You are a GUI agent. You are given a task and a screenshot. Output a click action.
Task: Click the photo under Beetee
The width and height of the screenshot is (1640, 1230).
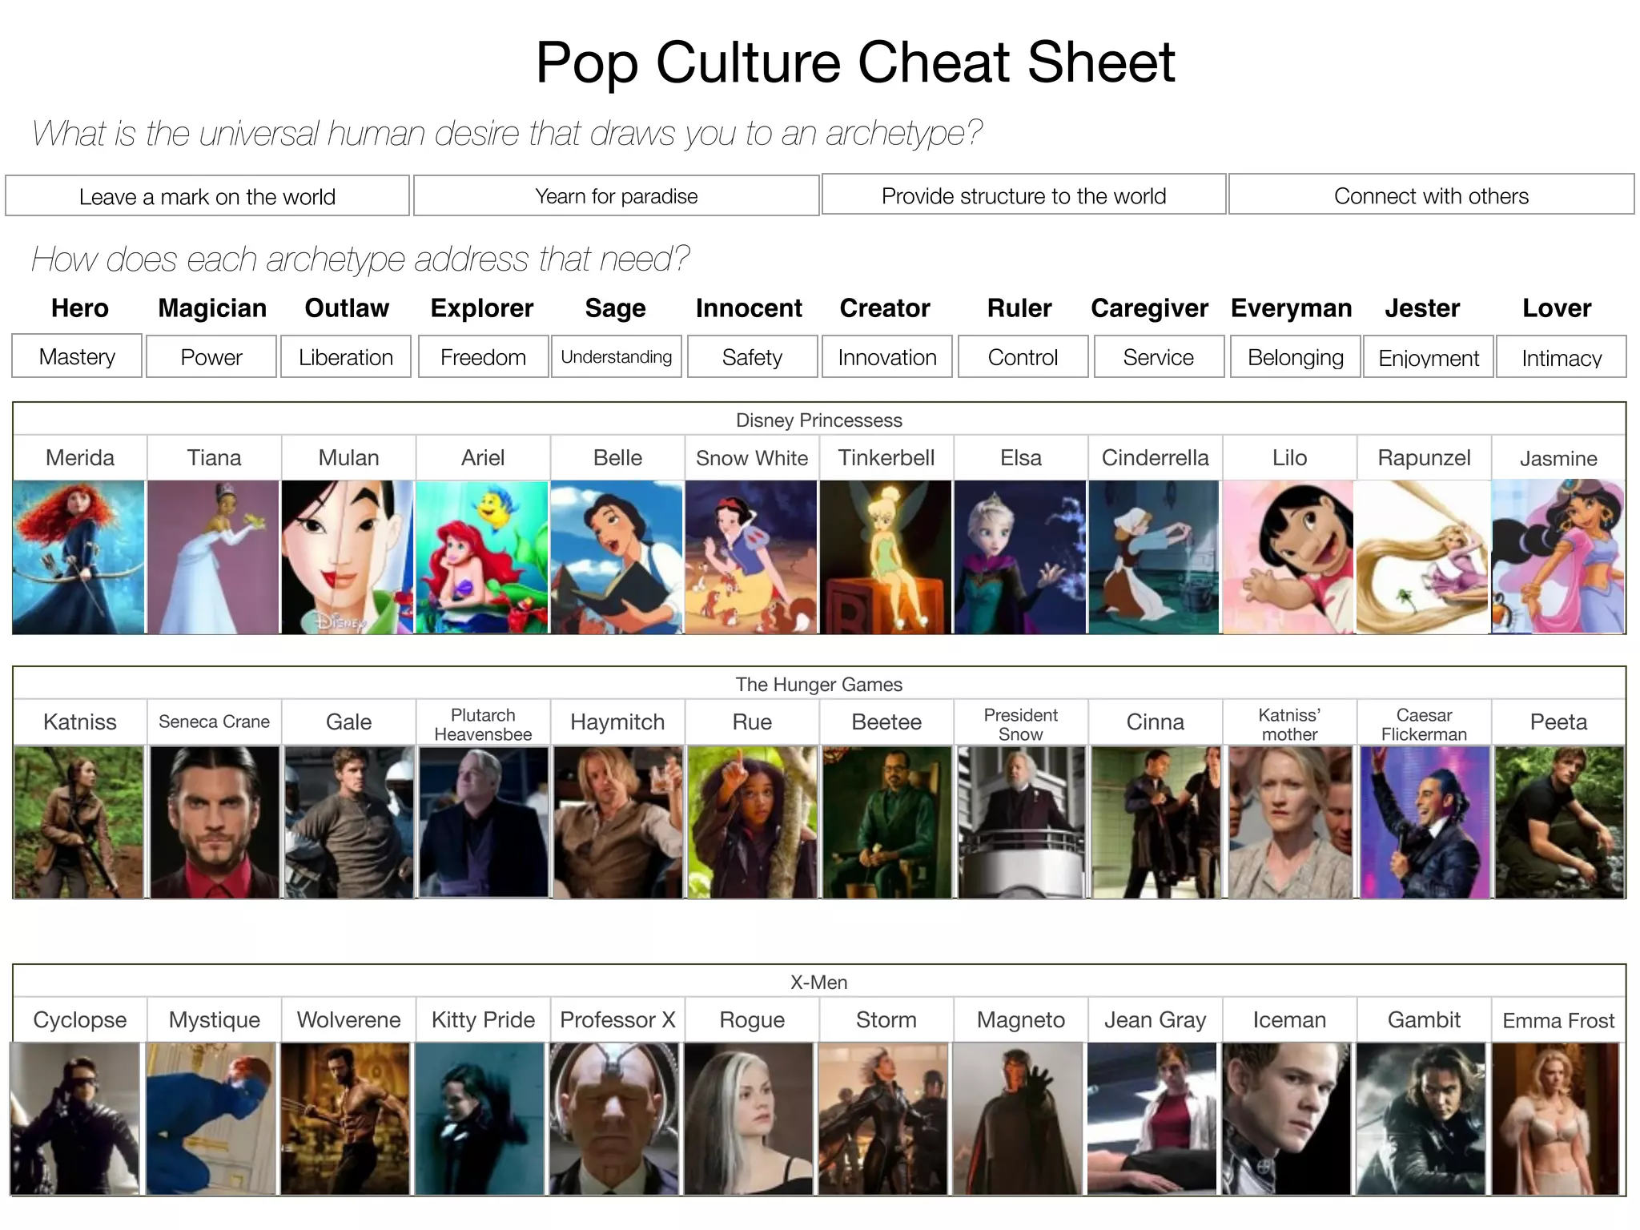click(x=887, y=822)
